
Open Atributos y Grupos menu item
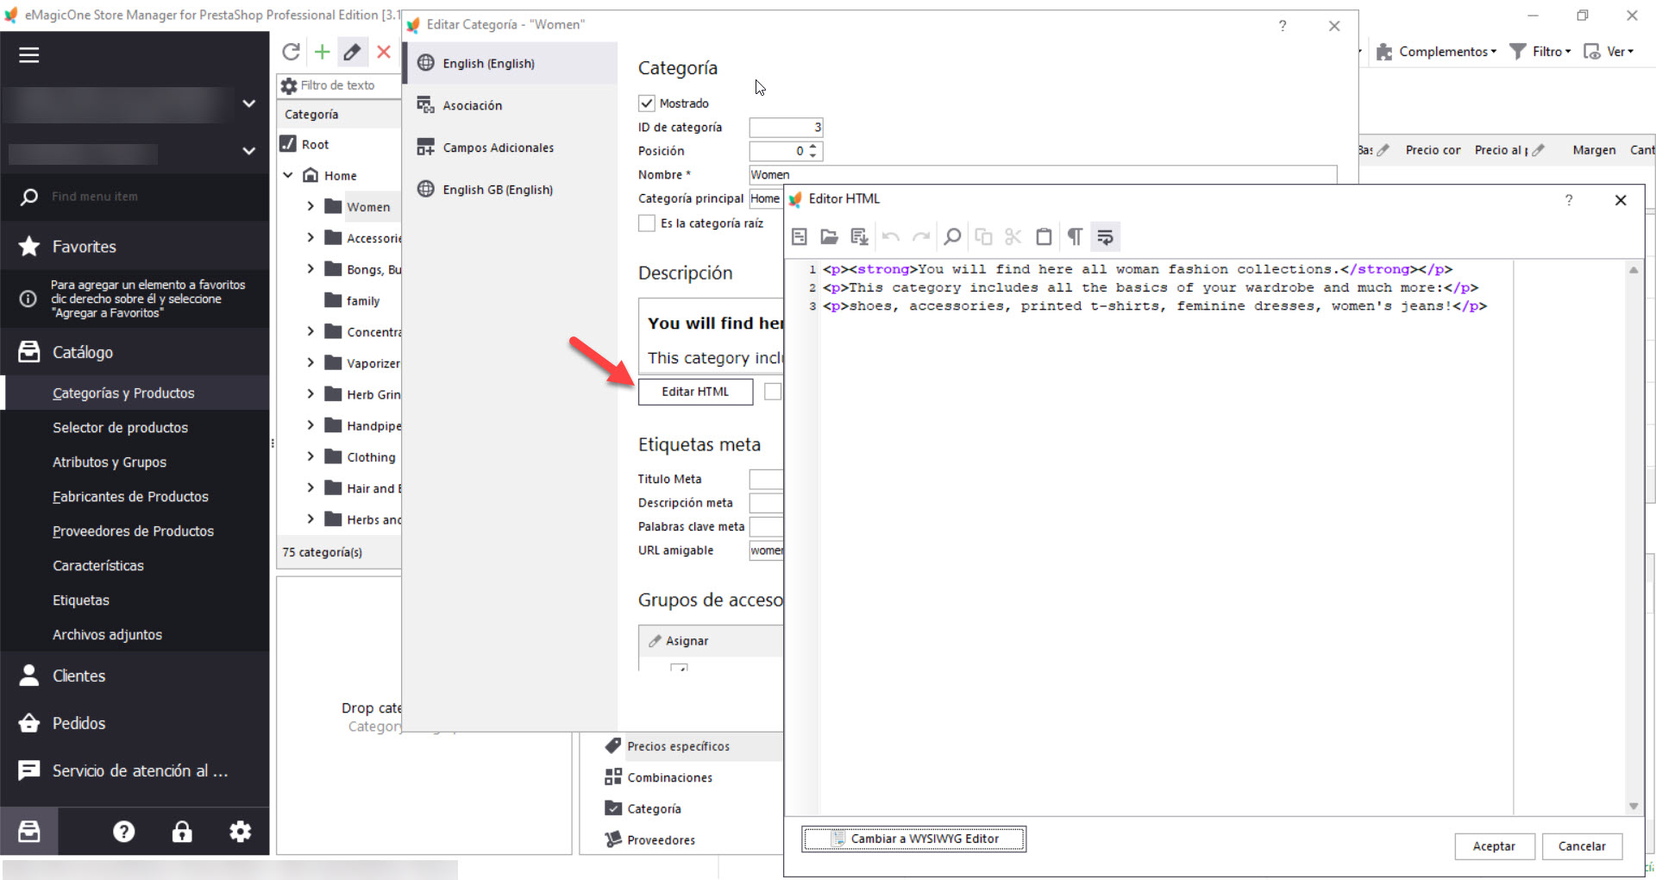tap(135, 462)
